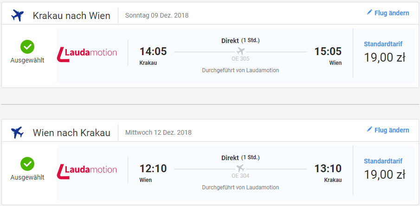Image resolution: width=420 pixels, height=206 pixels.
Task: Click the small plane icon above OE 305
Action: click(240, 50)
